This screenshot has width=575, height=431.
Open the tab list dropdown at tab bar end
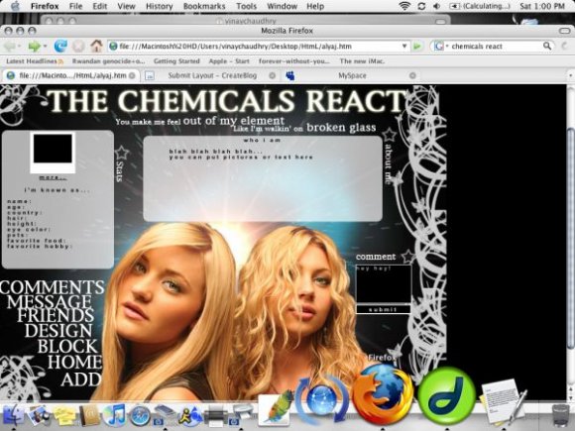(x=570, y=76)
